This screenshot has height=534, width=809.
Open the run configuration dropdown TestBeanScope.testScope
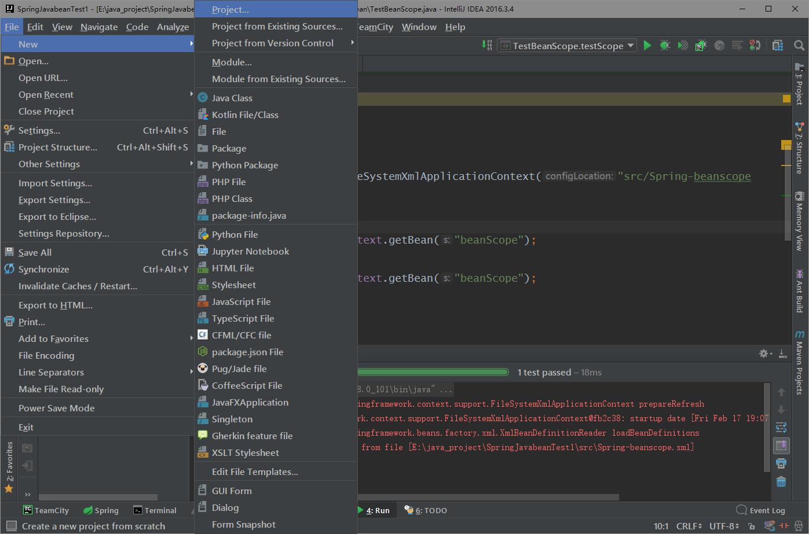tap(568, 46)
